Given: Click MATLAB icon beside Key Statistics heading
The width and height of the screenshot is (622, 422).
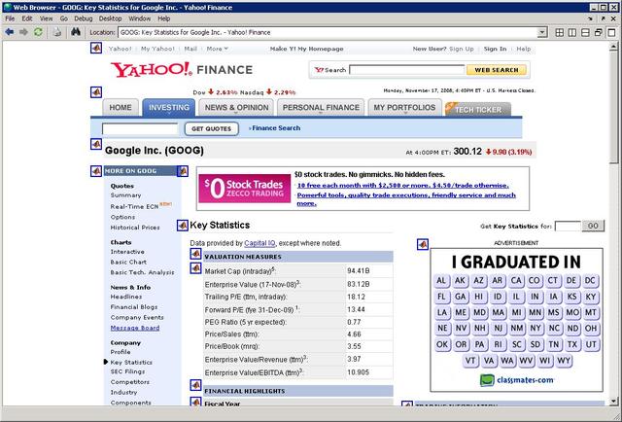Looking at the screenshot, I should point(183,226).
